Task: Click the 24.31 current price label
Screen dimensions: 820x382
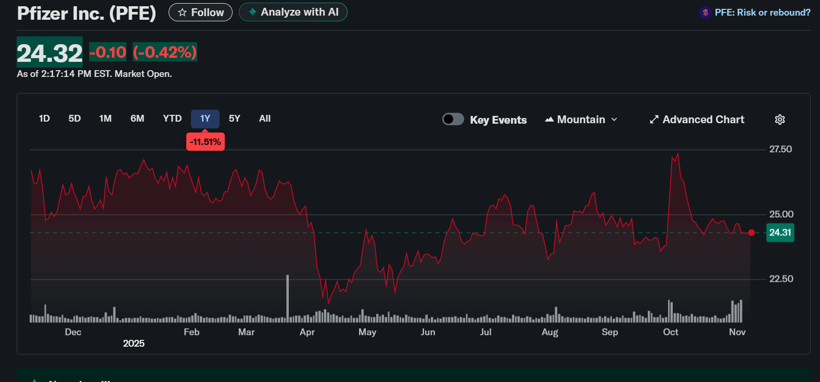Action: pyautogui.click(x=780, y=232)
